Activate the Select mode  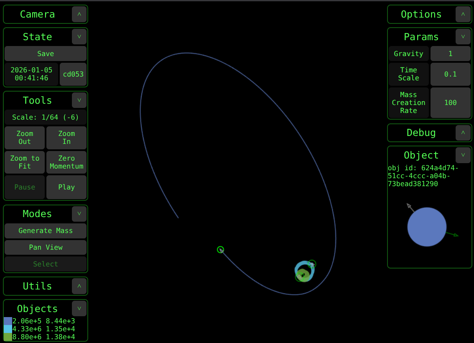[46, 264]
